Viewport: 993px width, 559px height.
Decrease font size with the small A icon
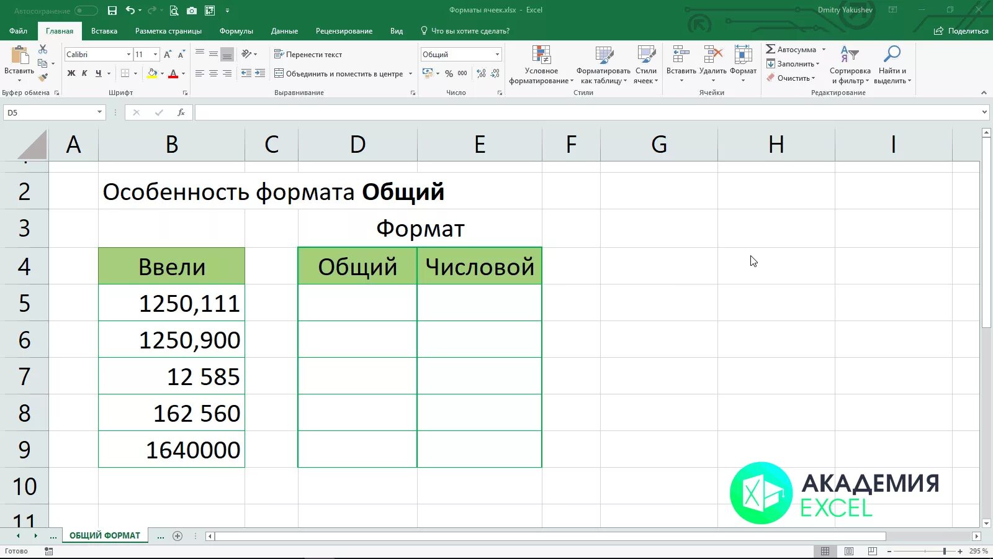[x=181, y=55]
